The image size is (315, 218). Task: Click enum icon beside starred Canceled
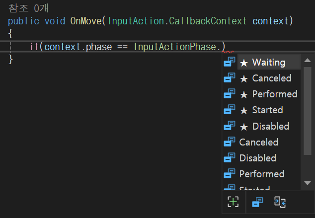[x=230, y=77]
